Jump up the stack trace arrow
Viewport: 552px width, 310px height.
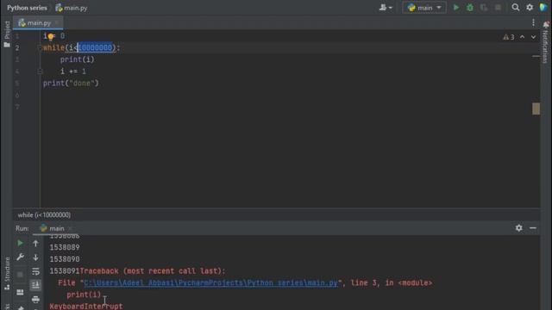35,243
